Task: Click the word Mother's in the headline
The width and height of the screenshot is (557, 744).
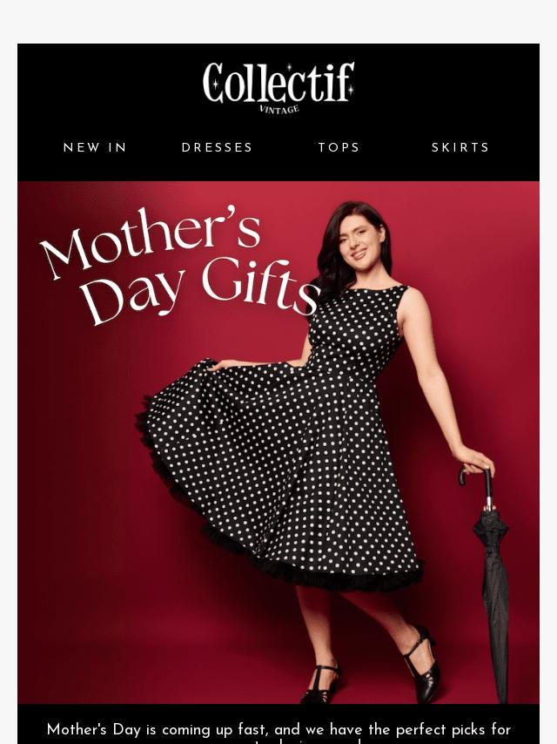Action: click(x=151, y=242)
